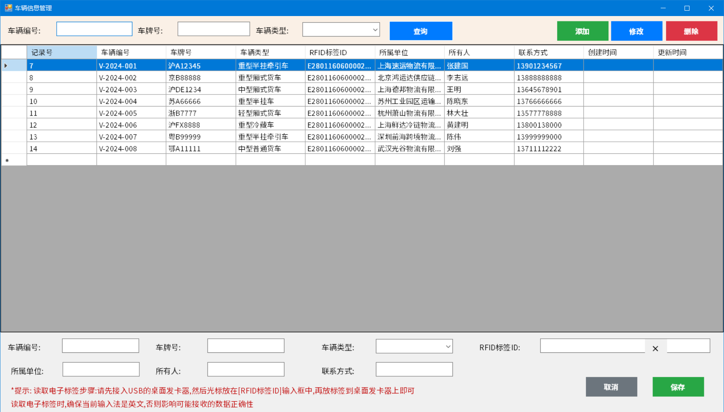Sort by RFID标签ID column header
Image resolution: width=724 pixels, height=412 pixels.
click(x=340, y=53)
